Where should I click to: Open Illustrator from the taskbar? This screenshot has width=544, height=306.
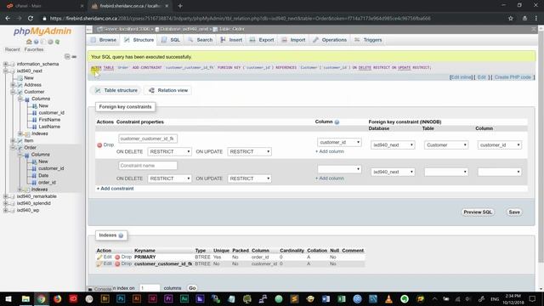[137, 298]
